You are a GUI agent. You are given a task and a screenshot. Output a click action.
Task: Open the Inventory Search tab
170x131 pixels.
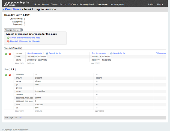87,4
